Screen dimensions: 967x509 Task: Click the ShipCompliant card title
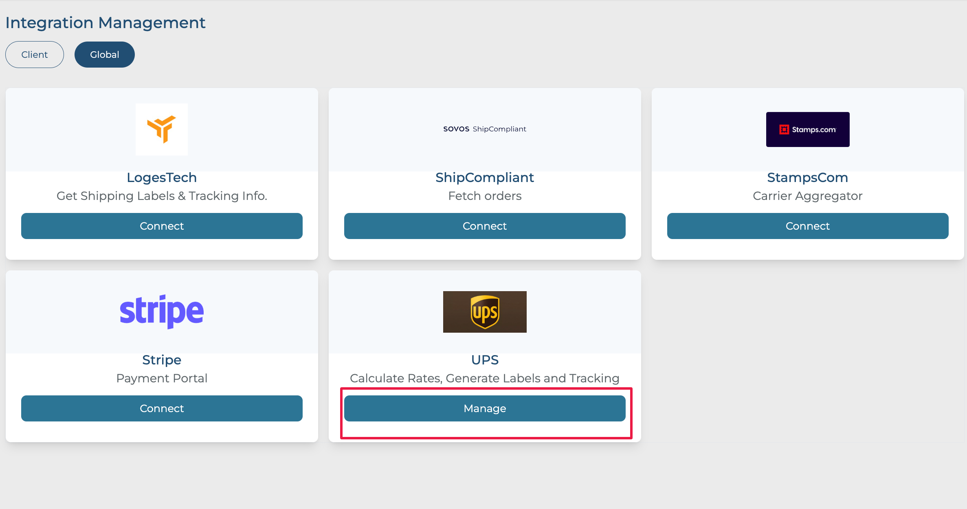485,178
